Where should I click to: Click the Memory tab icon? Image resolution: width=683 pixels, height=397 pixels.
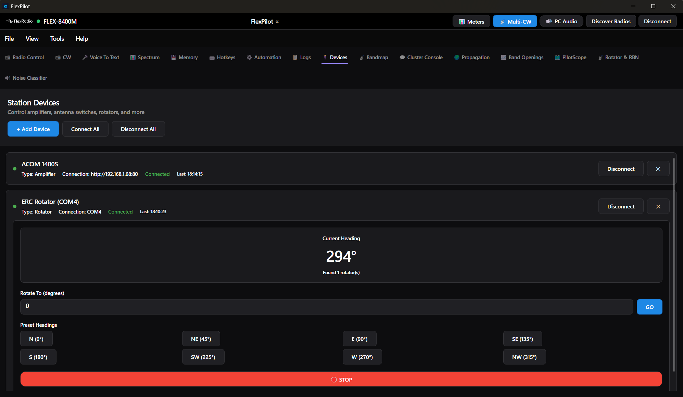[x=174, y=57]
